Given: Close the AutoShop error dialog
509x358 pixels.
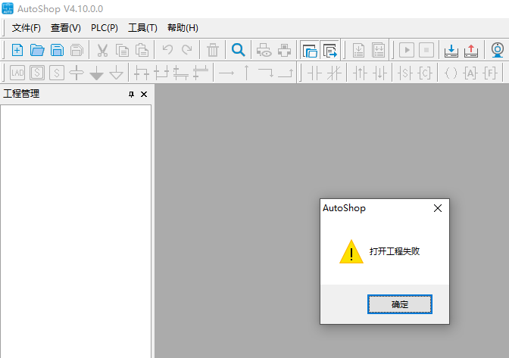Looking at the screenshot, I should (437, 208).
